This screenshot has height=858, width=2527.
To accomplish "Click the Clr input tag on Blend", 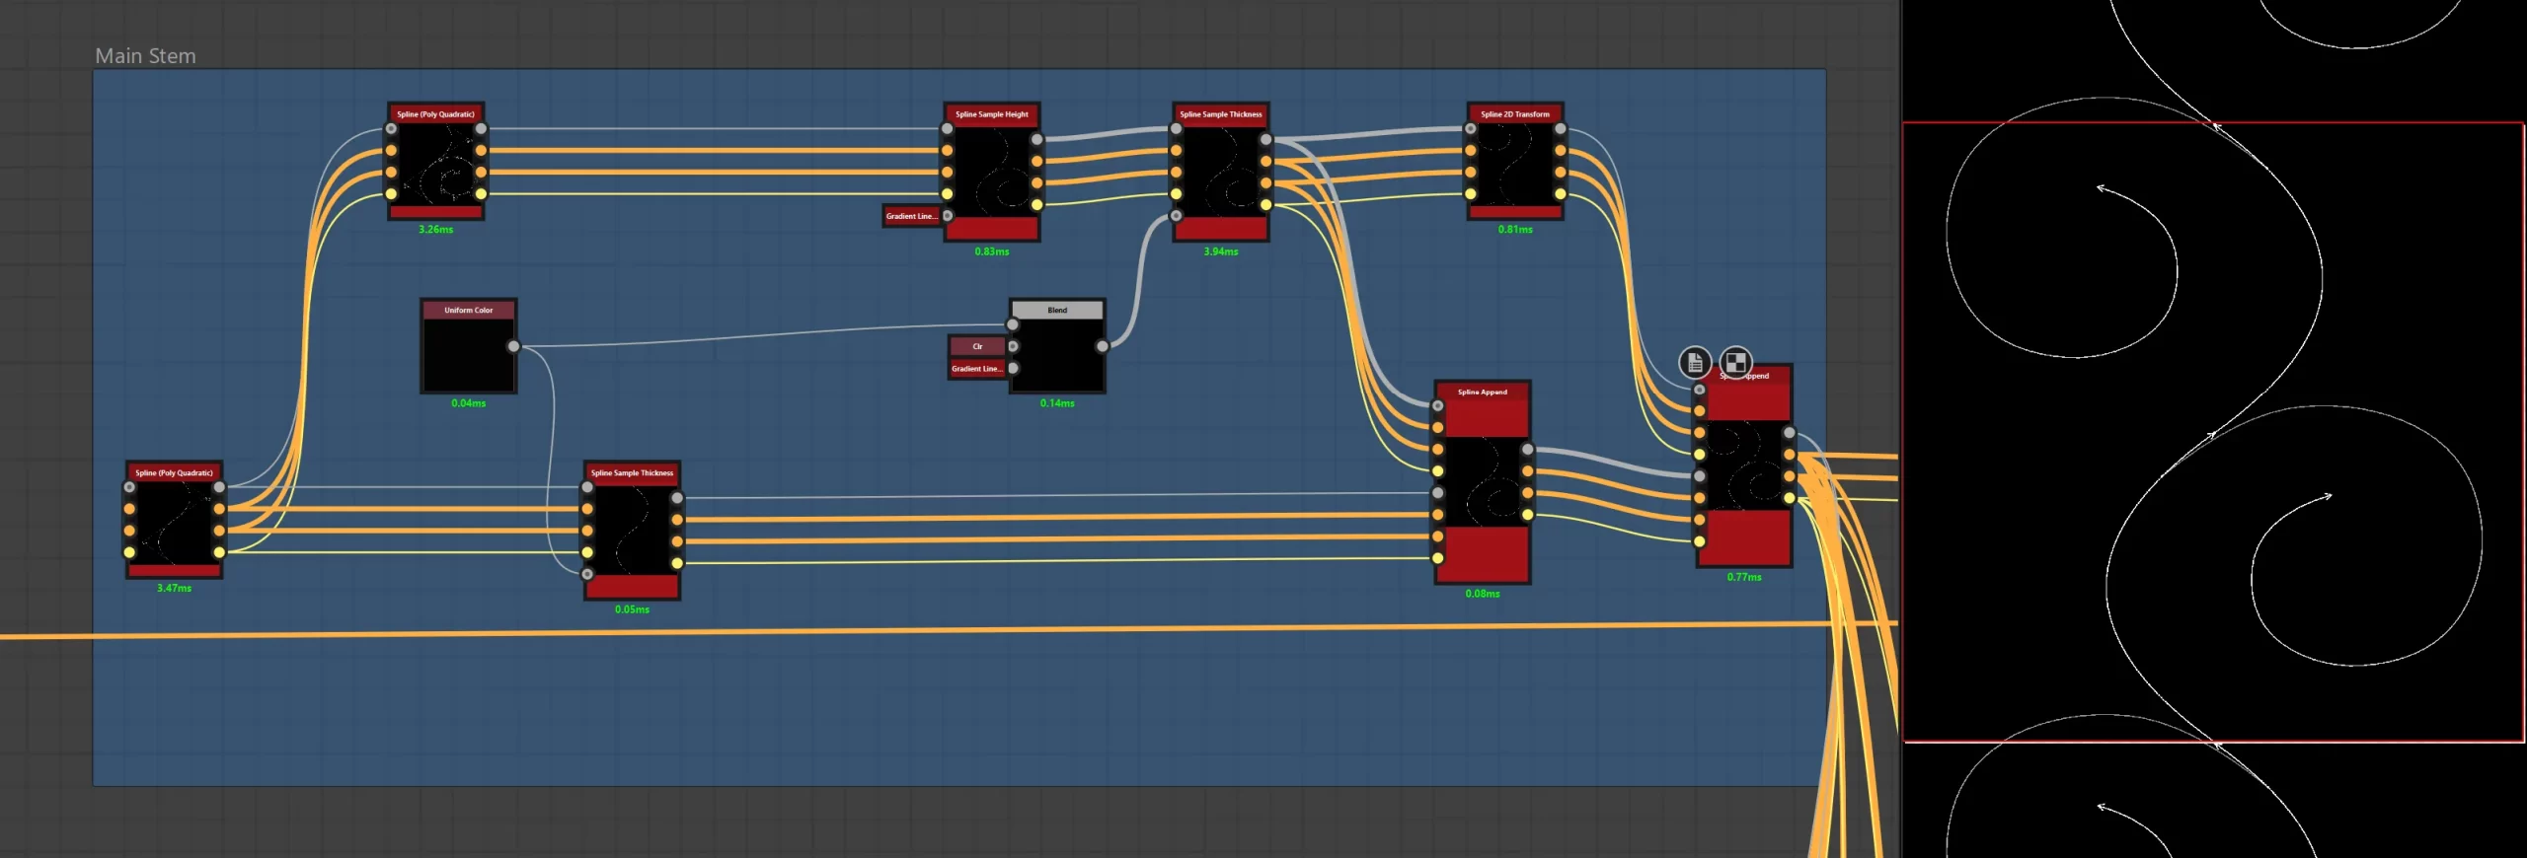I will [x=977, y=346].
